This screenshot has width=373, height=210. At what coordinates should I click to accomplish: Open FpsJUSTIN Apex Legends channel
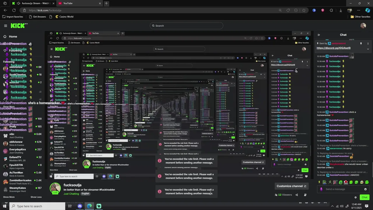tap(23, 167)
